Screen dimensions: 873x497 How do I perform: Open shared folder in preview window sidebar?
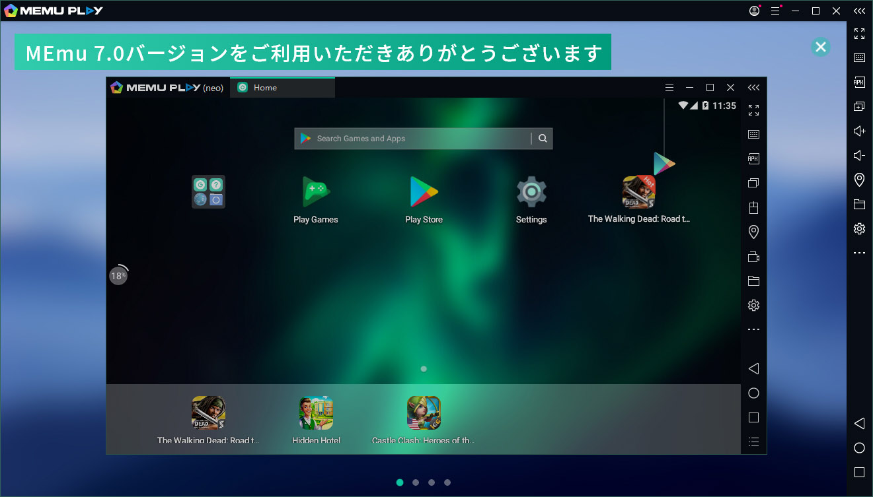pos(753,281)
